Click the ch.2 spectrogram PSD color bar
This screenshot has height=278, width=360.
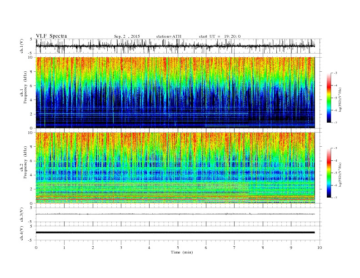(x=329, y=173)
